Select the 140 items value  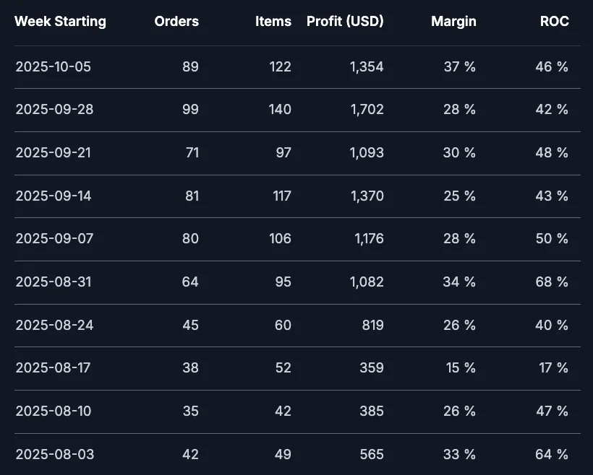pos(278,110)
